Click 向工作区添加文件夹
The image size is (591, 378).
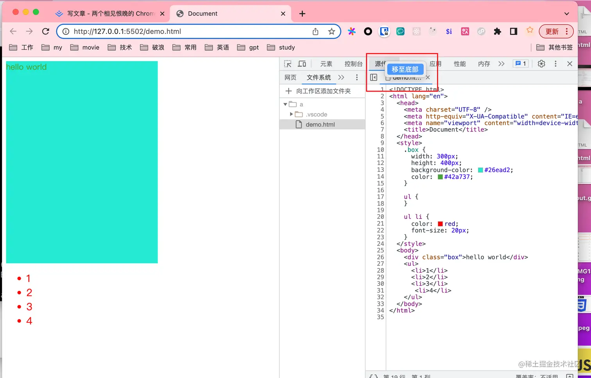[319, 91]
